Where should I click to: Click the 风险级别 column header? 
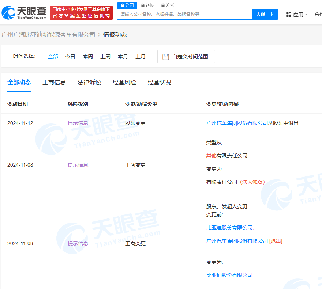pos(78,104)
